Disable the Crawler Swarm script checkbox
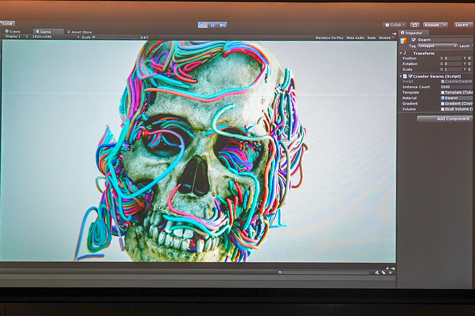 [x=410, y=77]
